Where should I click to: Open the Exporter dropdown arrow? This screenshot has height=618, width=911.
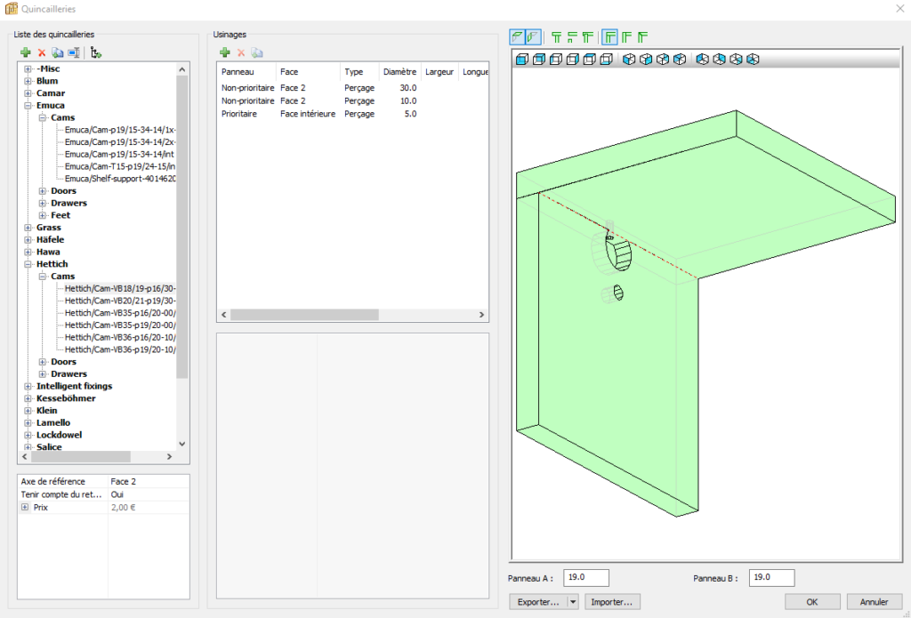point(572,602)
